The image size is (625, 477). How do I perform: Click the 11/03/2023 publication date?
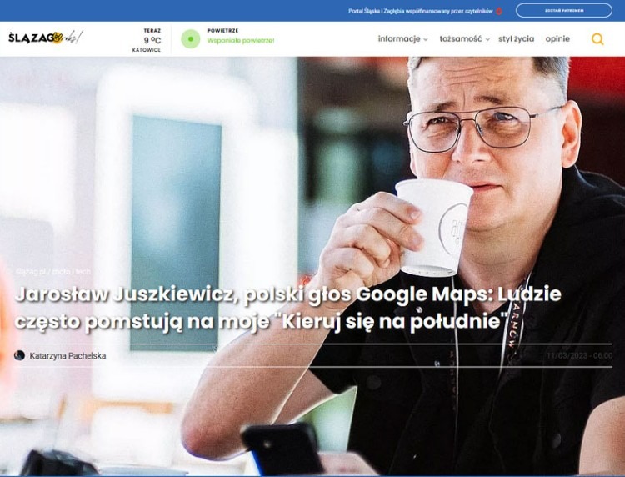click(579, 356)
